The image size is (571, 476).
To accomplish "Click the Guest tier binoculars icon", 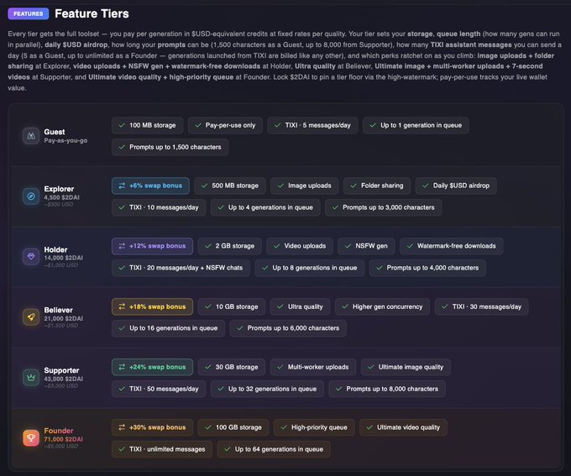I will [x=31, y=136].
